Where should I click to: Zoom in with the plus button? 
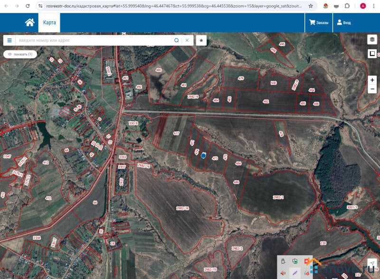tap(372, 80)
